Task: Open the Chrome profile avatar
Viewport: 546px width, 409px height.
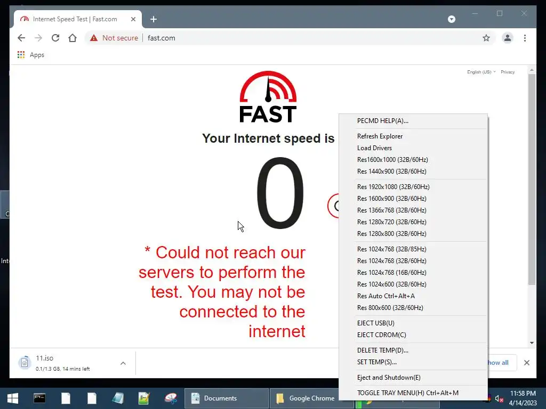Action: pyautogui.click(x=508, y=38)
